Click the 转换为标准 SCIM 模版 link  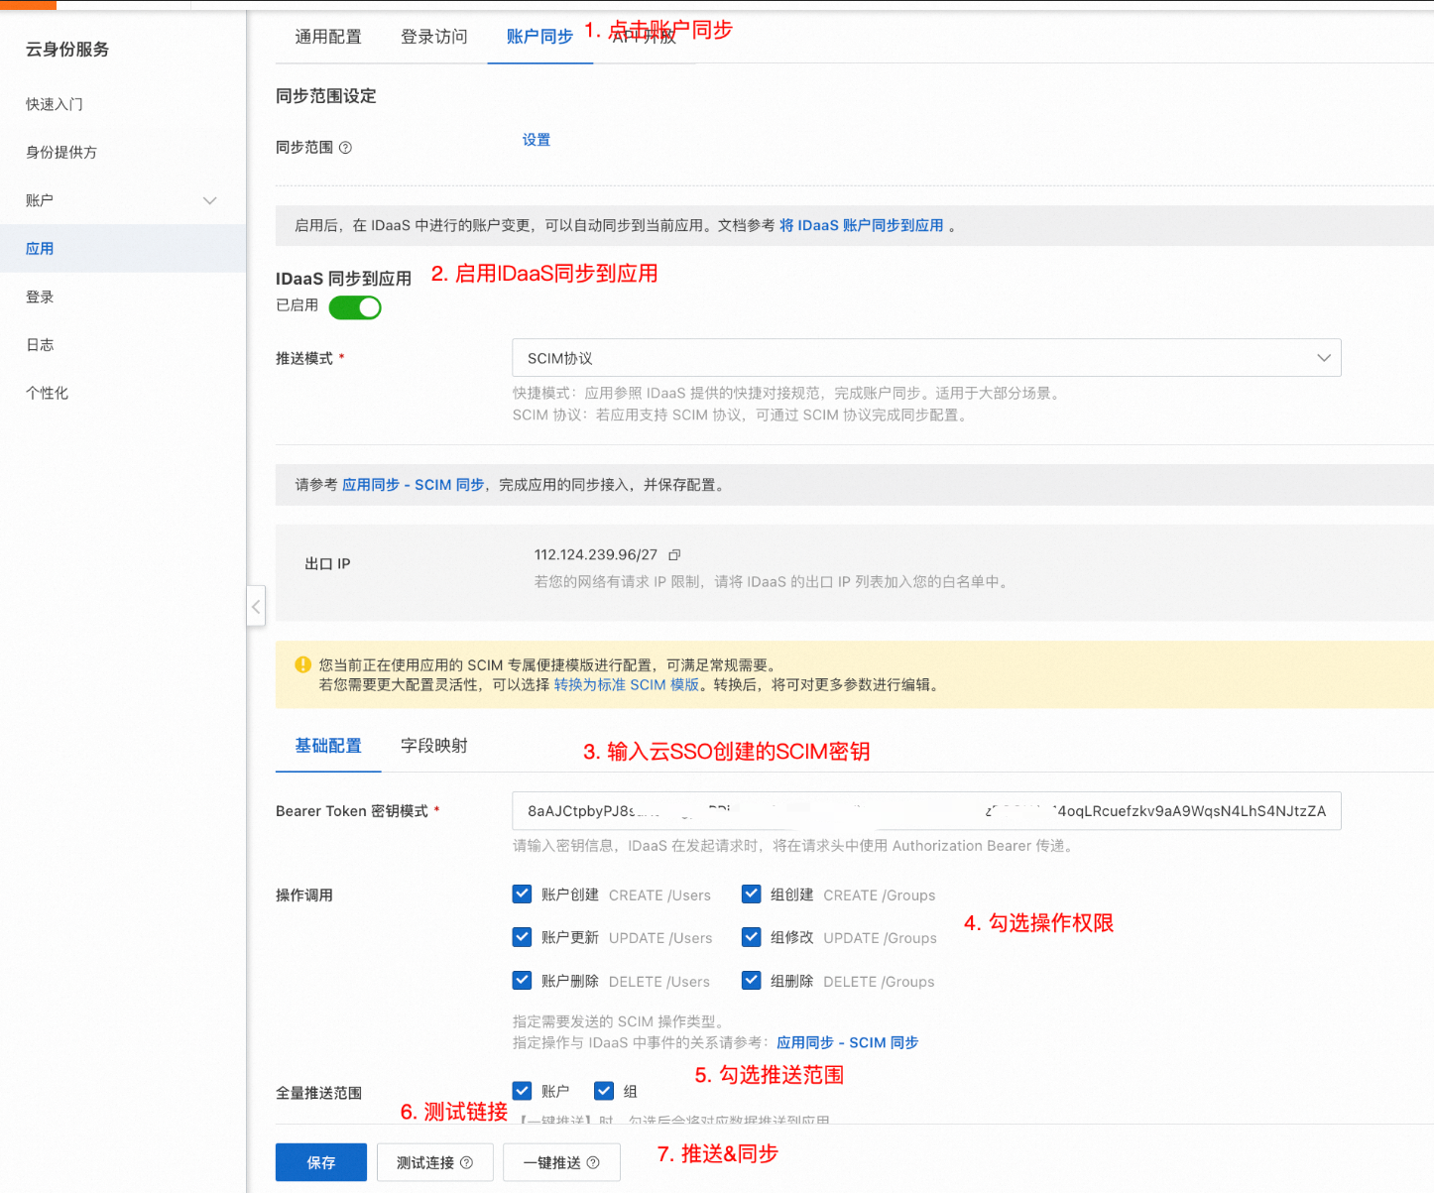pyautogui.click(x=627, y=684)
